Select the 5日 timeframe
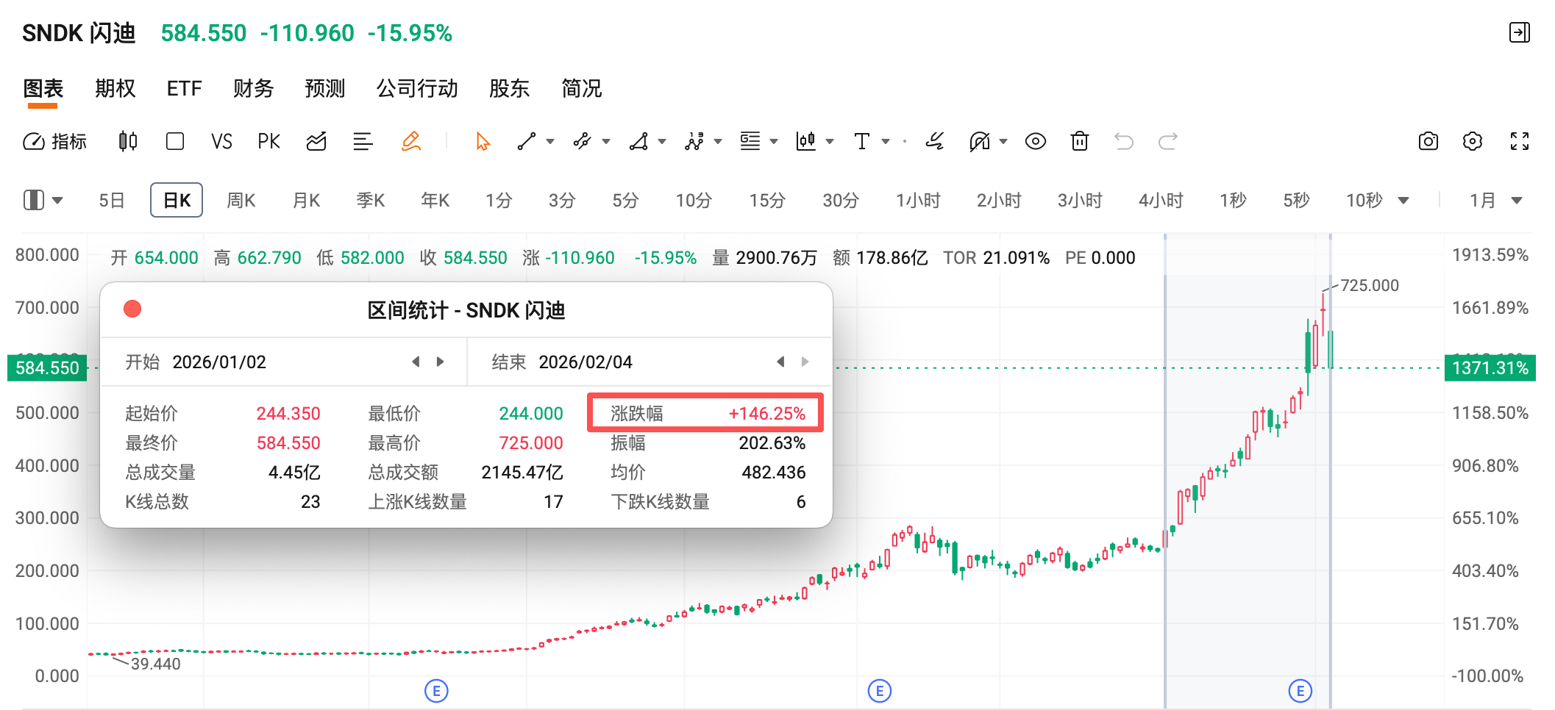Image resolution: width=1555 pixels, height=710 pixels. (112, 200)
